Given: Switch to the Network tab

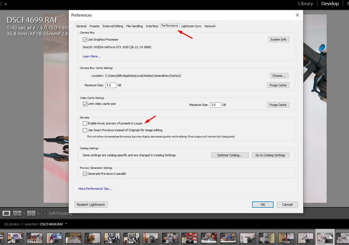Looking at the screenshot, I should point(210,26).
